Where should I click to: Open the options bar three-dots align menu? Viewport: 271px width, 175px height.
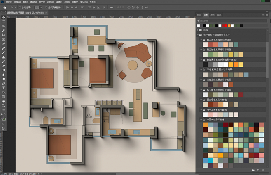111,7
